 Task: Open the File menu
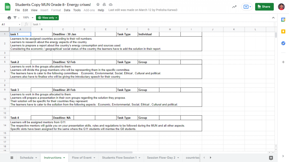tap(17, 10)
